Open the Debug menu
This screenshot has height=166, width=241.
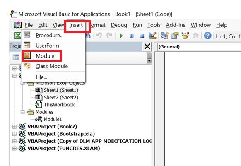tap(119, 25)
